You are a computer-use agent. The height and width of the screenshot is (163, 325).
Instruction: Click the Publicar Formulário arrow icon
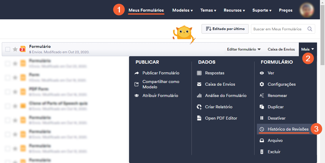(x=136, y=73)
